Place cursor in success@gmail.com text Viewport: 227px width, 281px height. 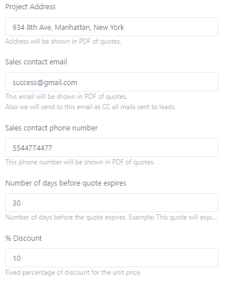pos(45,83)
